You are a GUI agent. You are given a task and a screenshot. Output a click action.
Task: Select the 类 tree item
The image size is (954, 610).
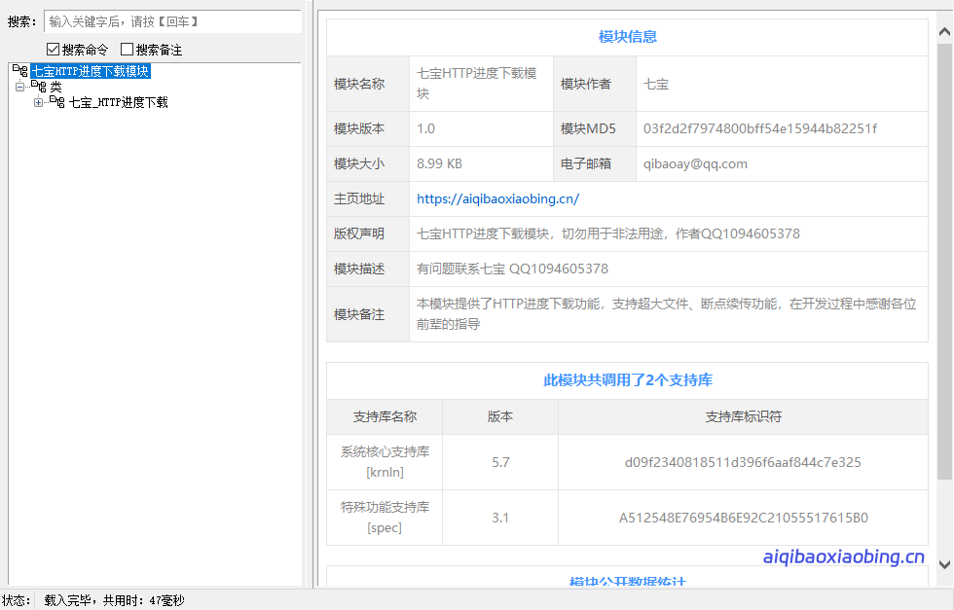pyautogui.click(x=56, y=86)
